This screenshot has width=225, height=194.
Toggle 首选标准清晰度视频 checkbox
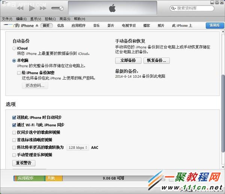[x=14, y=140]
